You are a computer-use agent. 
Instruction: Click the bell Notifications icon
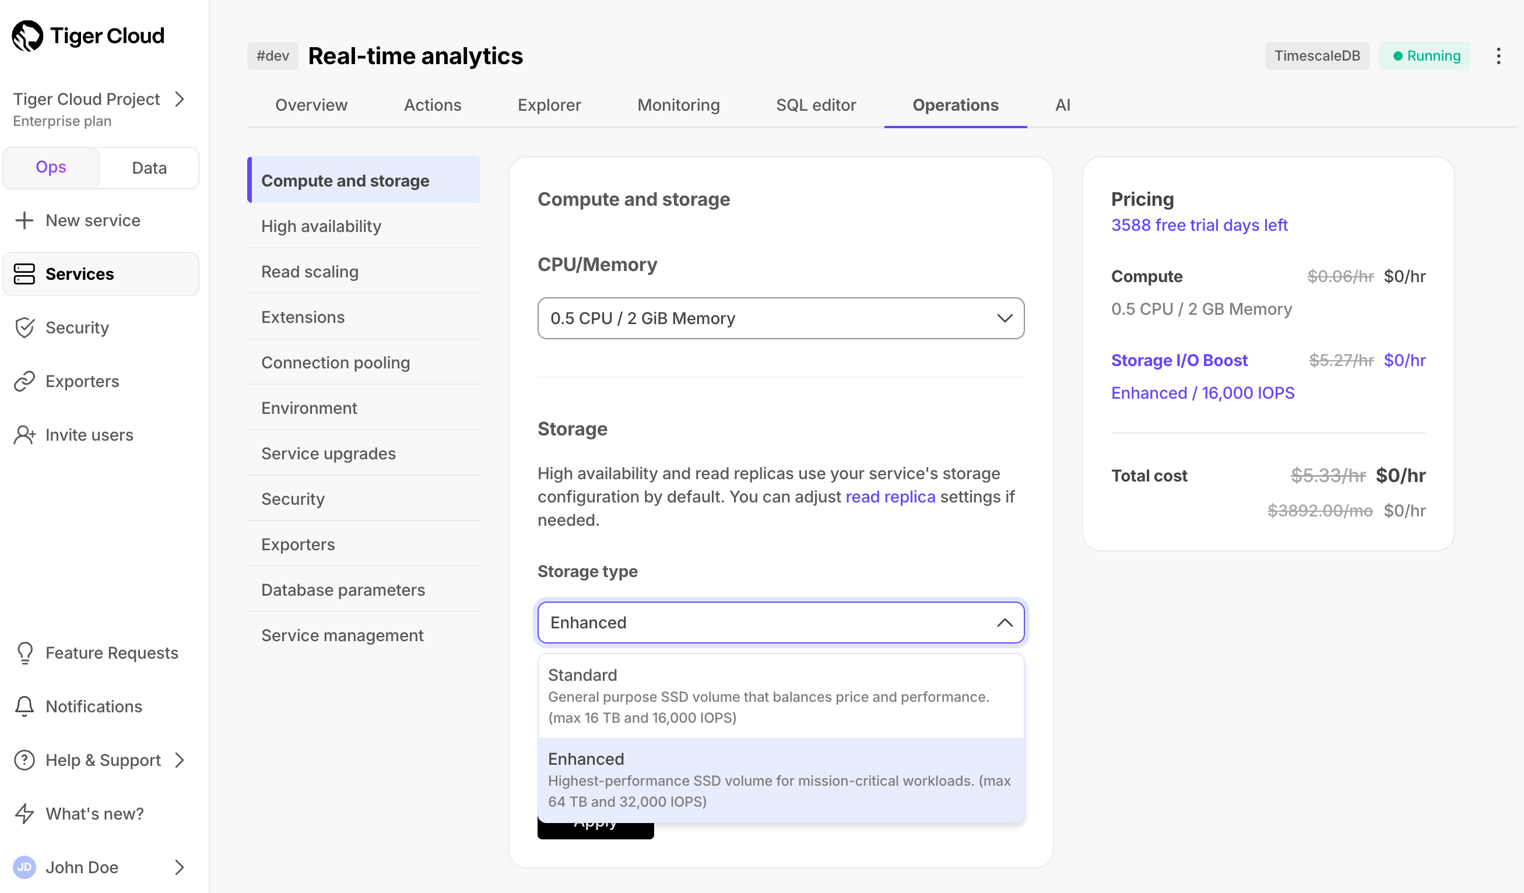(24, 706)
